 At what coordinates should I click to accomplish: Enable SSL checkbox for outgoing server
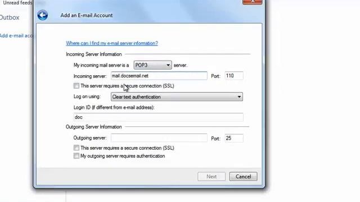(x=76, y=148)
